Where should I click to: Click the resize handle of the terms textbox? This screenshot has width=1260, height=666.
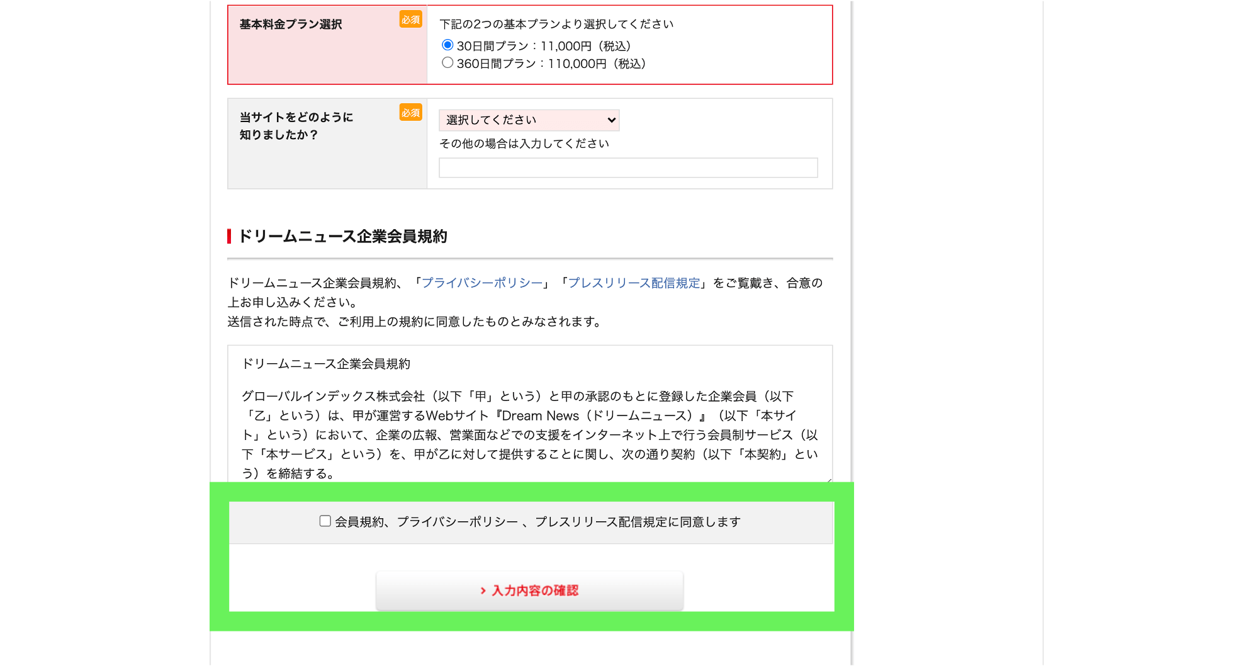(x=829, y=480)
